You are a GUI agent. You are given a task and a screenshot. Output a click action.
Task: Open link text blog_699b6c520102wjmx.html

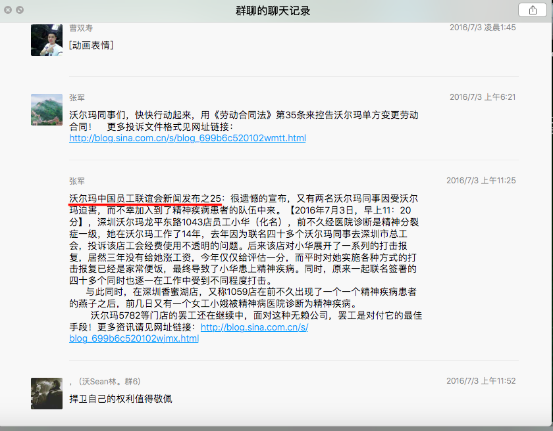tap(134, 338)
